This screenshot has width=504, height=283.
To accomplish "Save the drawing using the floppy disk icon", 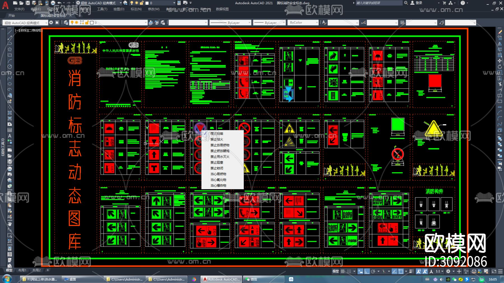I will click(28, 3).
